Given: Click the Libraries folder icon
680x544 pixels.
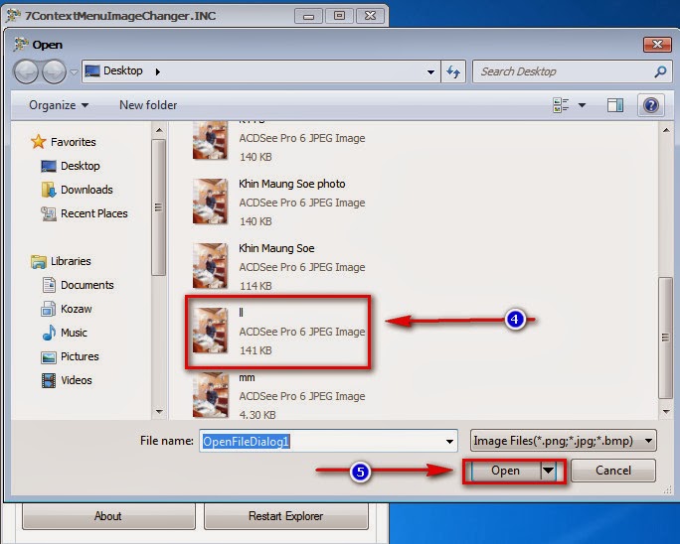Looking at the screenshot, I should [x=38, y=261].
